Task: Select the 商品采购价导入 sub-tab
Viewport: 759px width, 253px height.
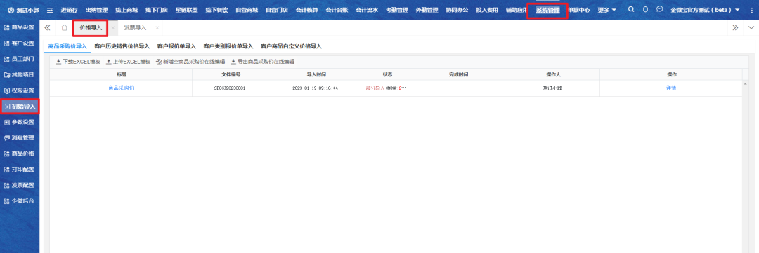Action: (67, 46)
